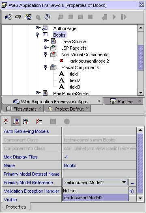
Task: Expand the AuthorPage tree node
Action: pos(38,28)
